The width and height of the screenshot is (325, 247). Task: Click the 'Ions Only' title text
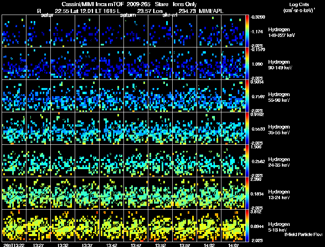coord(185,4)
